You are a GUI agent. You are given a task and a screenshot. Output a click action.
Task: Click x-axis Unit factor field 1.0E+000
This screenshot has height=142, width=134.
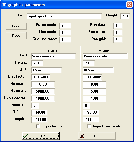41,77
